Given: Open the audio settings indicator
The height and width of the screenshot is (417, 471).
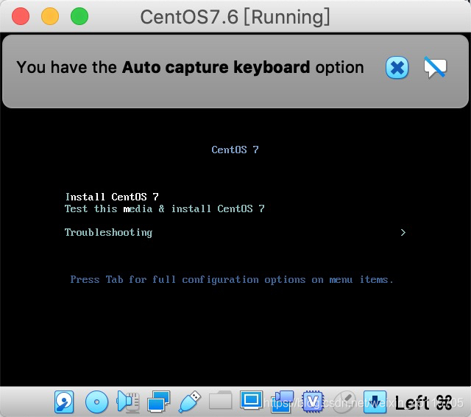Looking at the screenshot, I should [127, 402].
